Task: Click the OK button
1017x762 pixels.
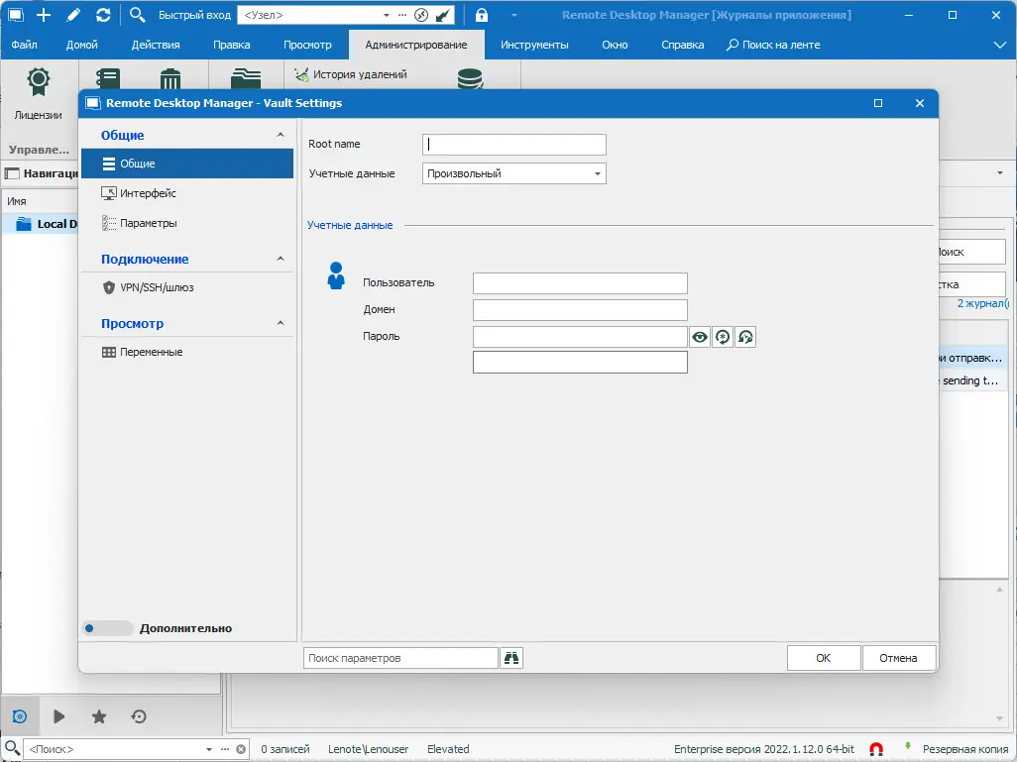Action: tap(823, 657)
